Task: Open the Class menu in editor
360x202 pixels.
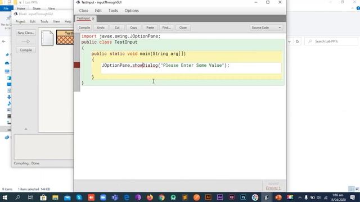Action: (84, 11)
